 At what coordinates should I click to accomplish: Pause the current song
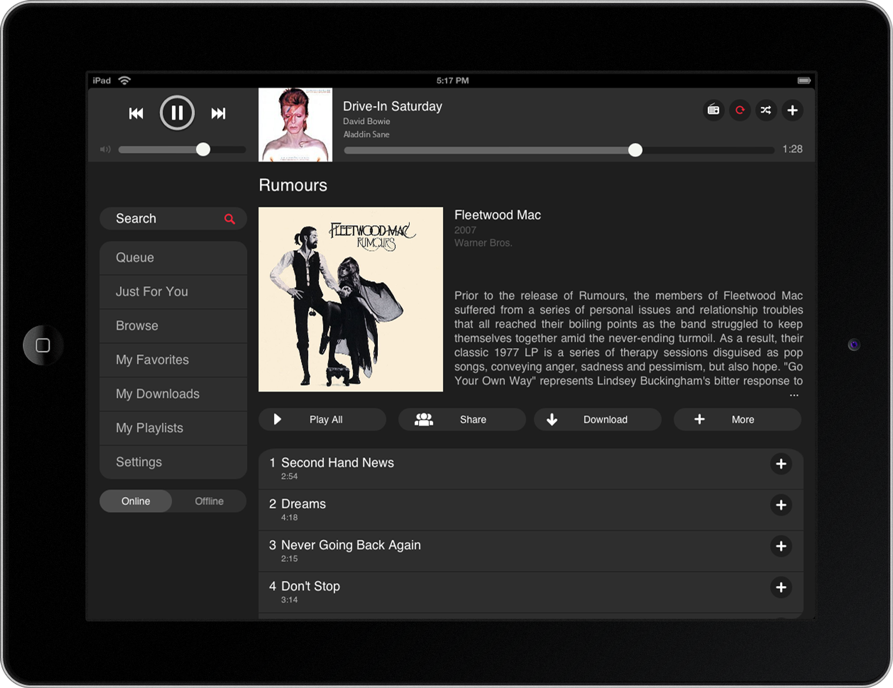click(x=177, y=112)
